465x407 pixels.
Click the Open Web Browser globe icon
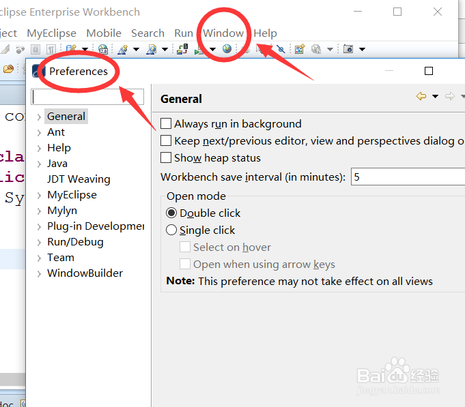pyautogui.click(x=227, y=49)
